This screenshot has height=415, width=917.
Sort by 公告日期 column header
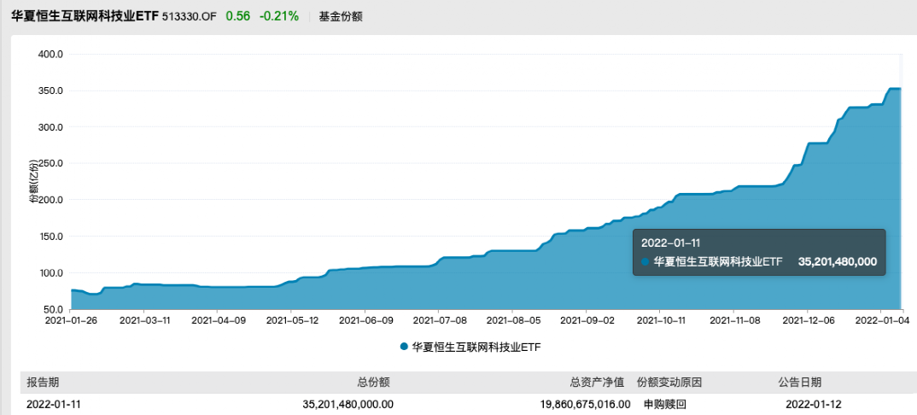pos(799,383)
